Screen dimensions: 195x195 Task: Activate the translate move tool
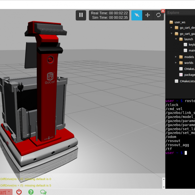tap(148, 15)
